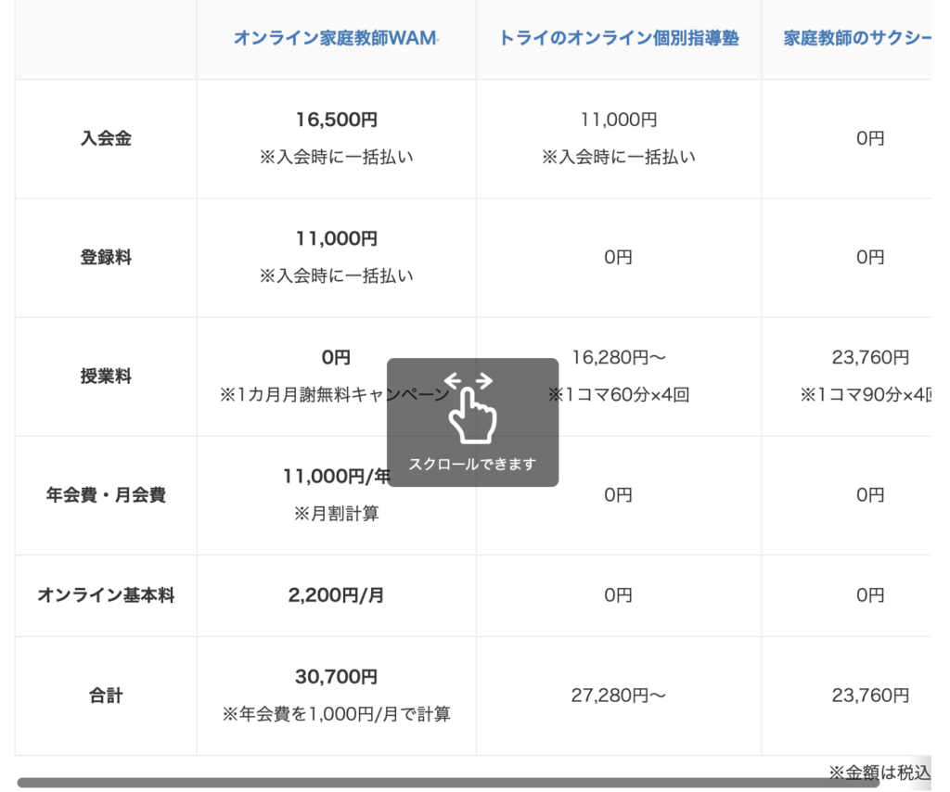
Task: Click 0円 in the サクシー 年会費・月会費 cell
Action: (x=870, y=494)
